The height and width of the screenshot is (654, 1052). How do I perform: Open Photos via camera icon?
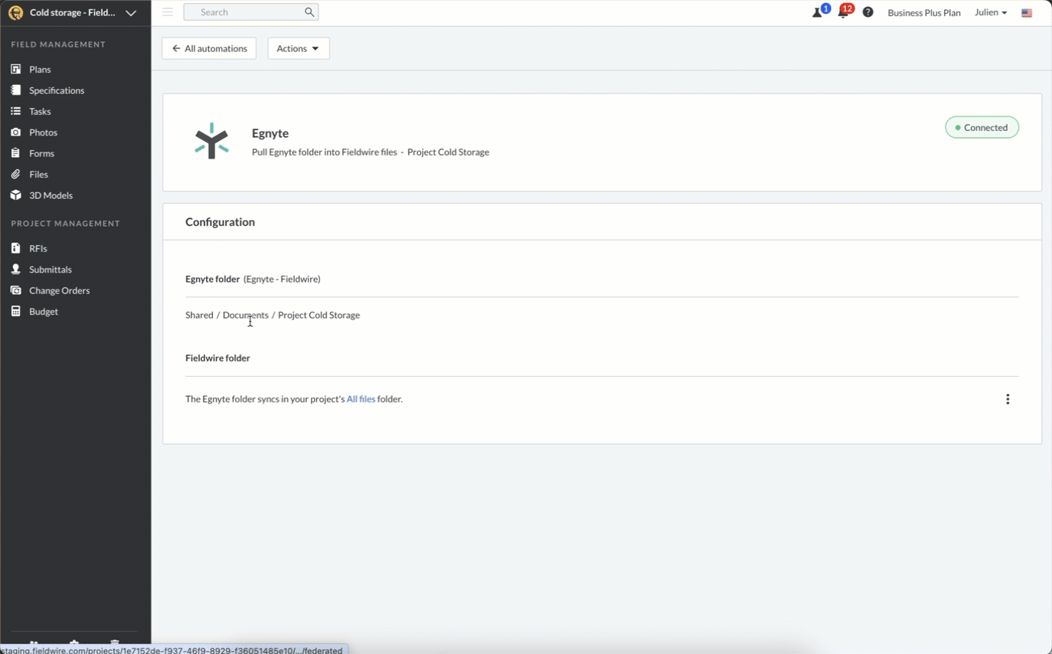tap(15, 132)
